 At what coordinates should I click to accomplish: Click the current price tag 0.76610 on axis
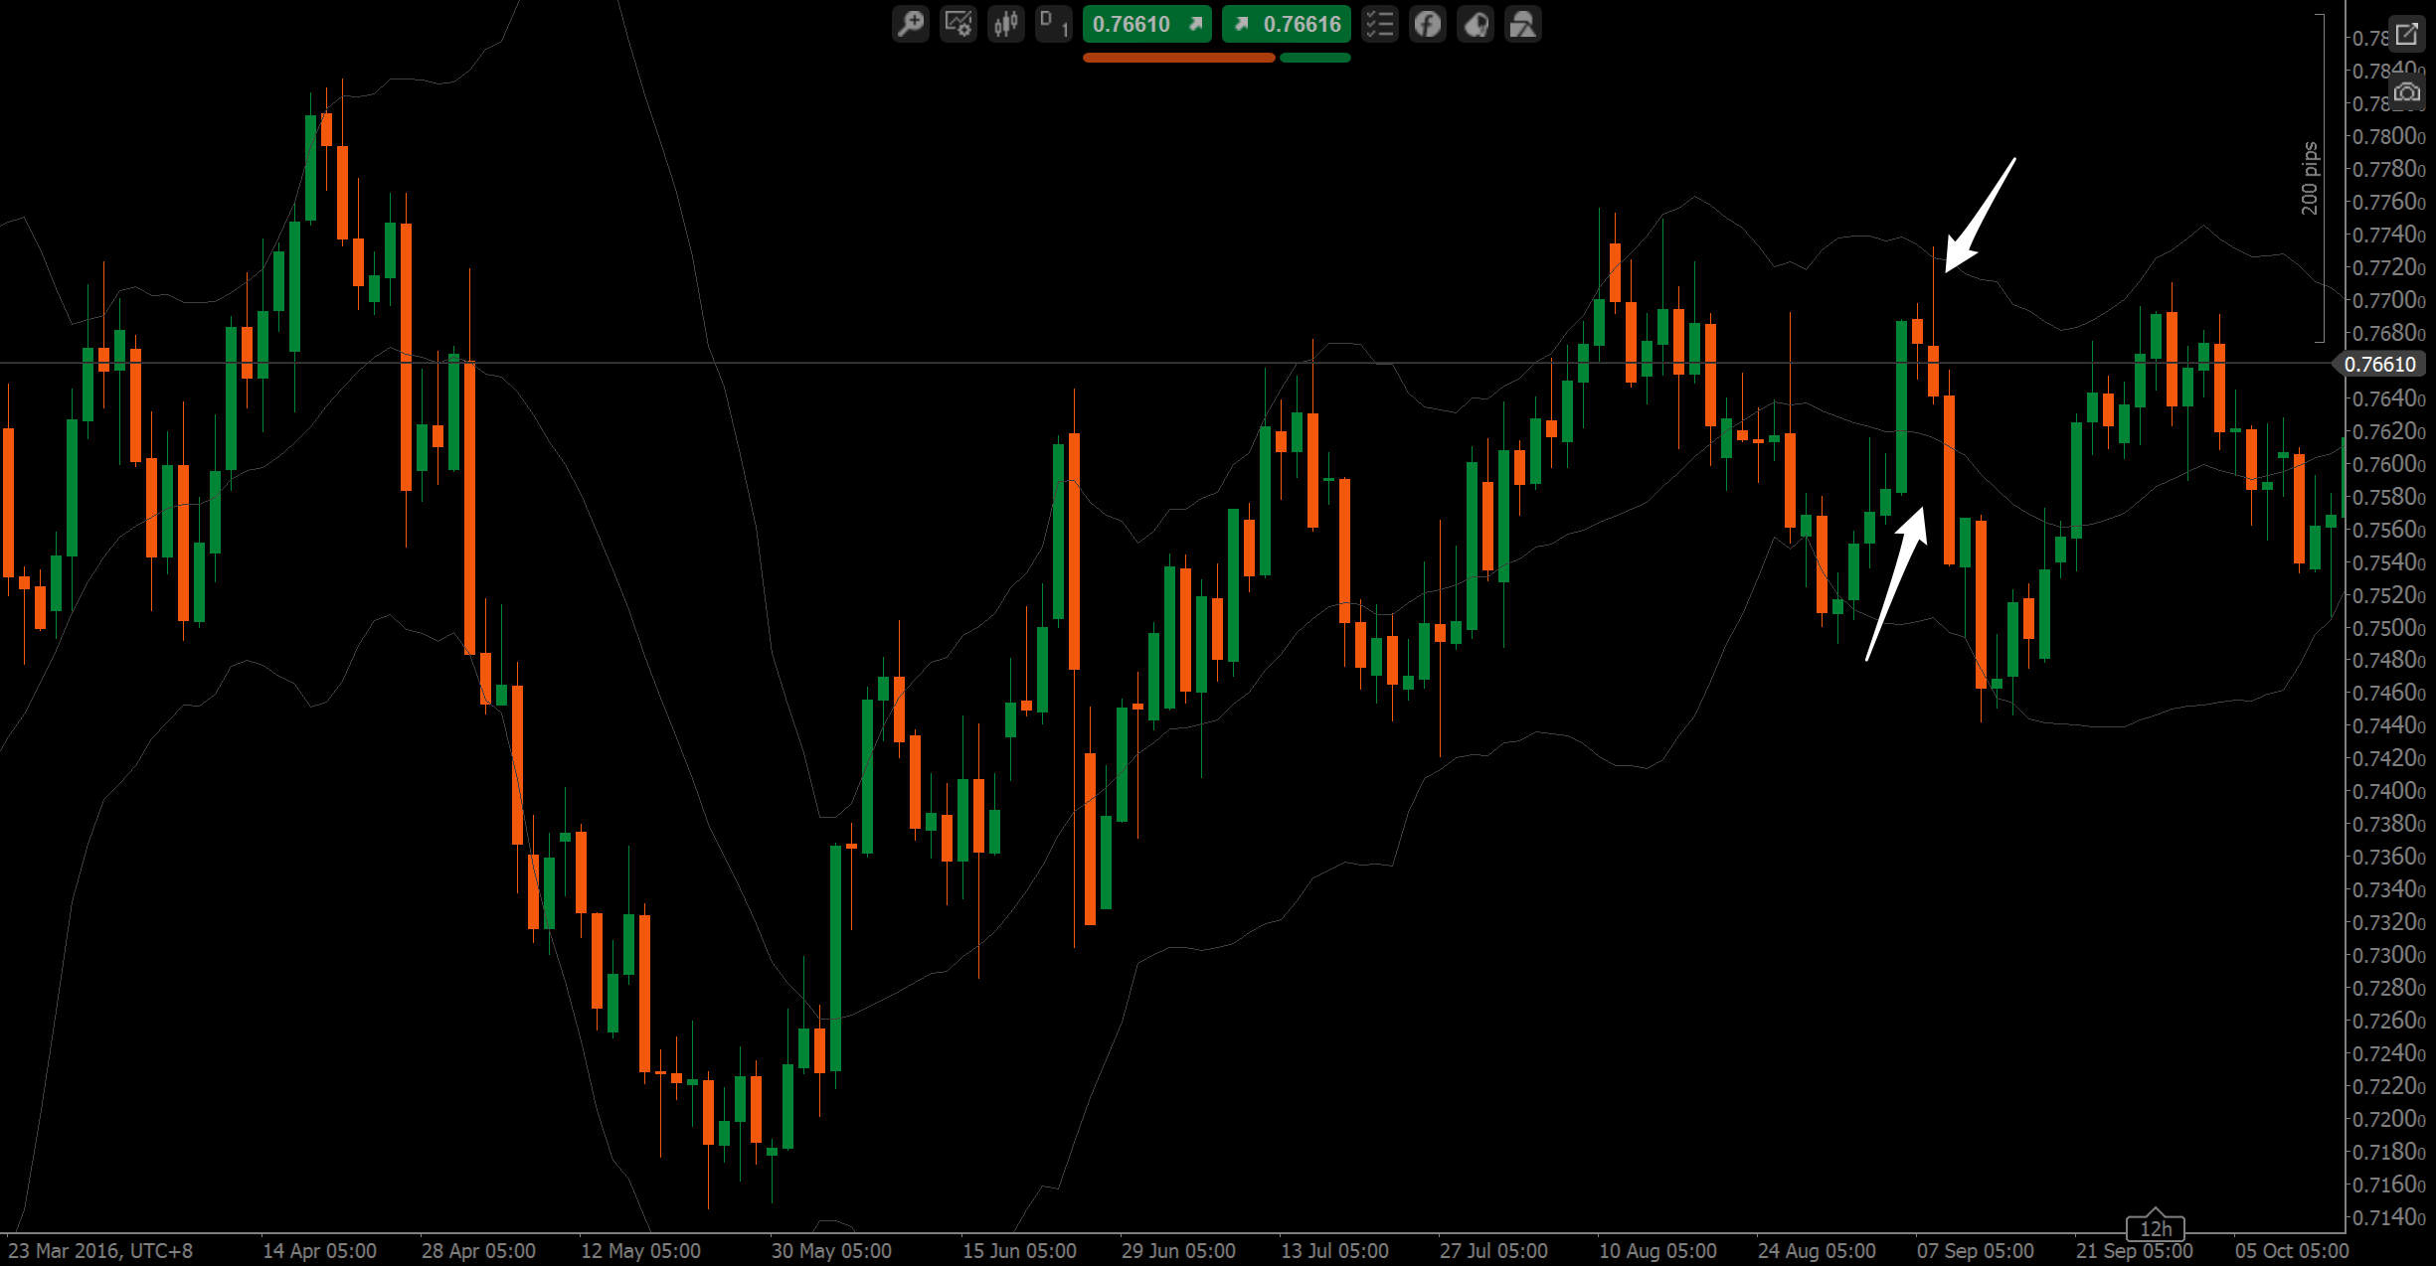coord(2379,364)
